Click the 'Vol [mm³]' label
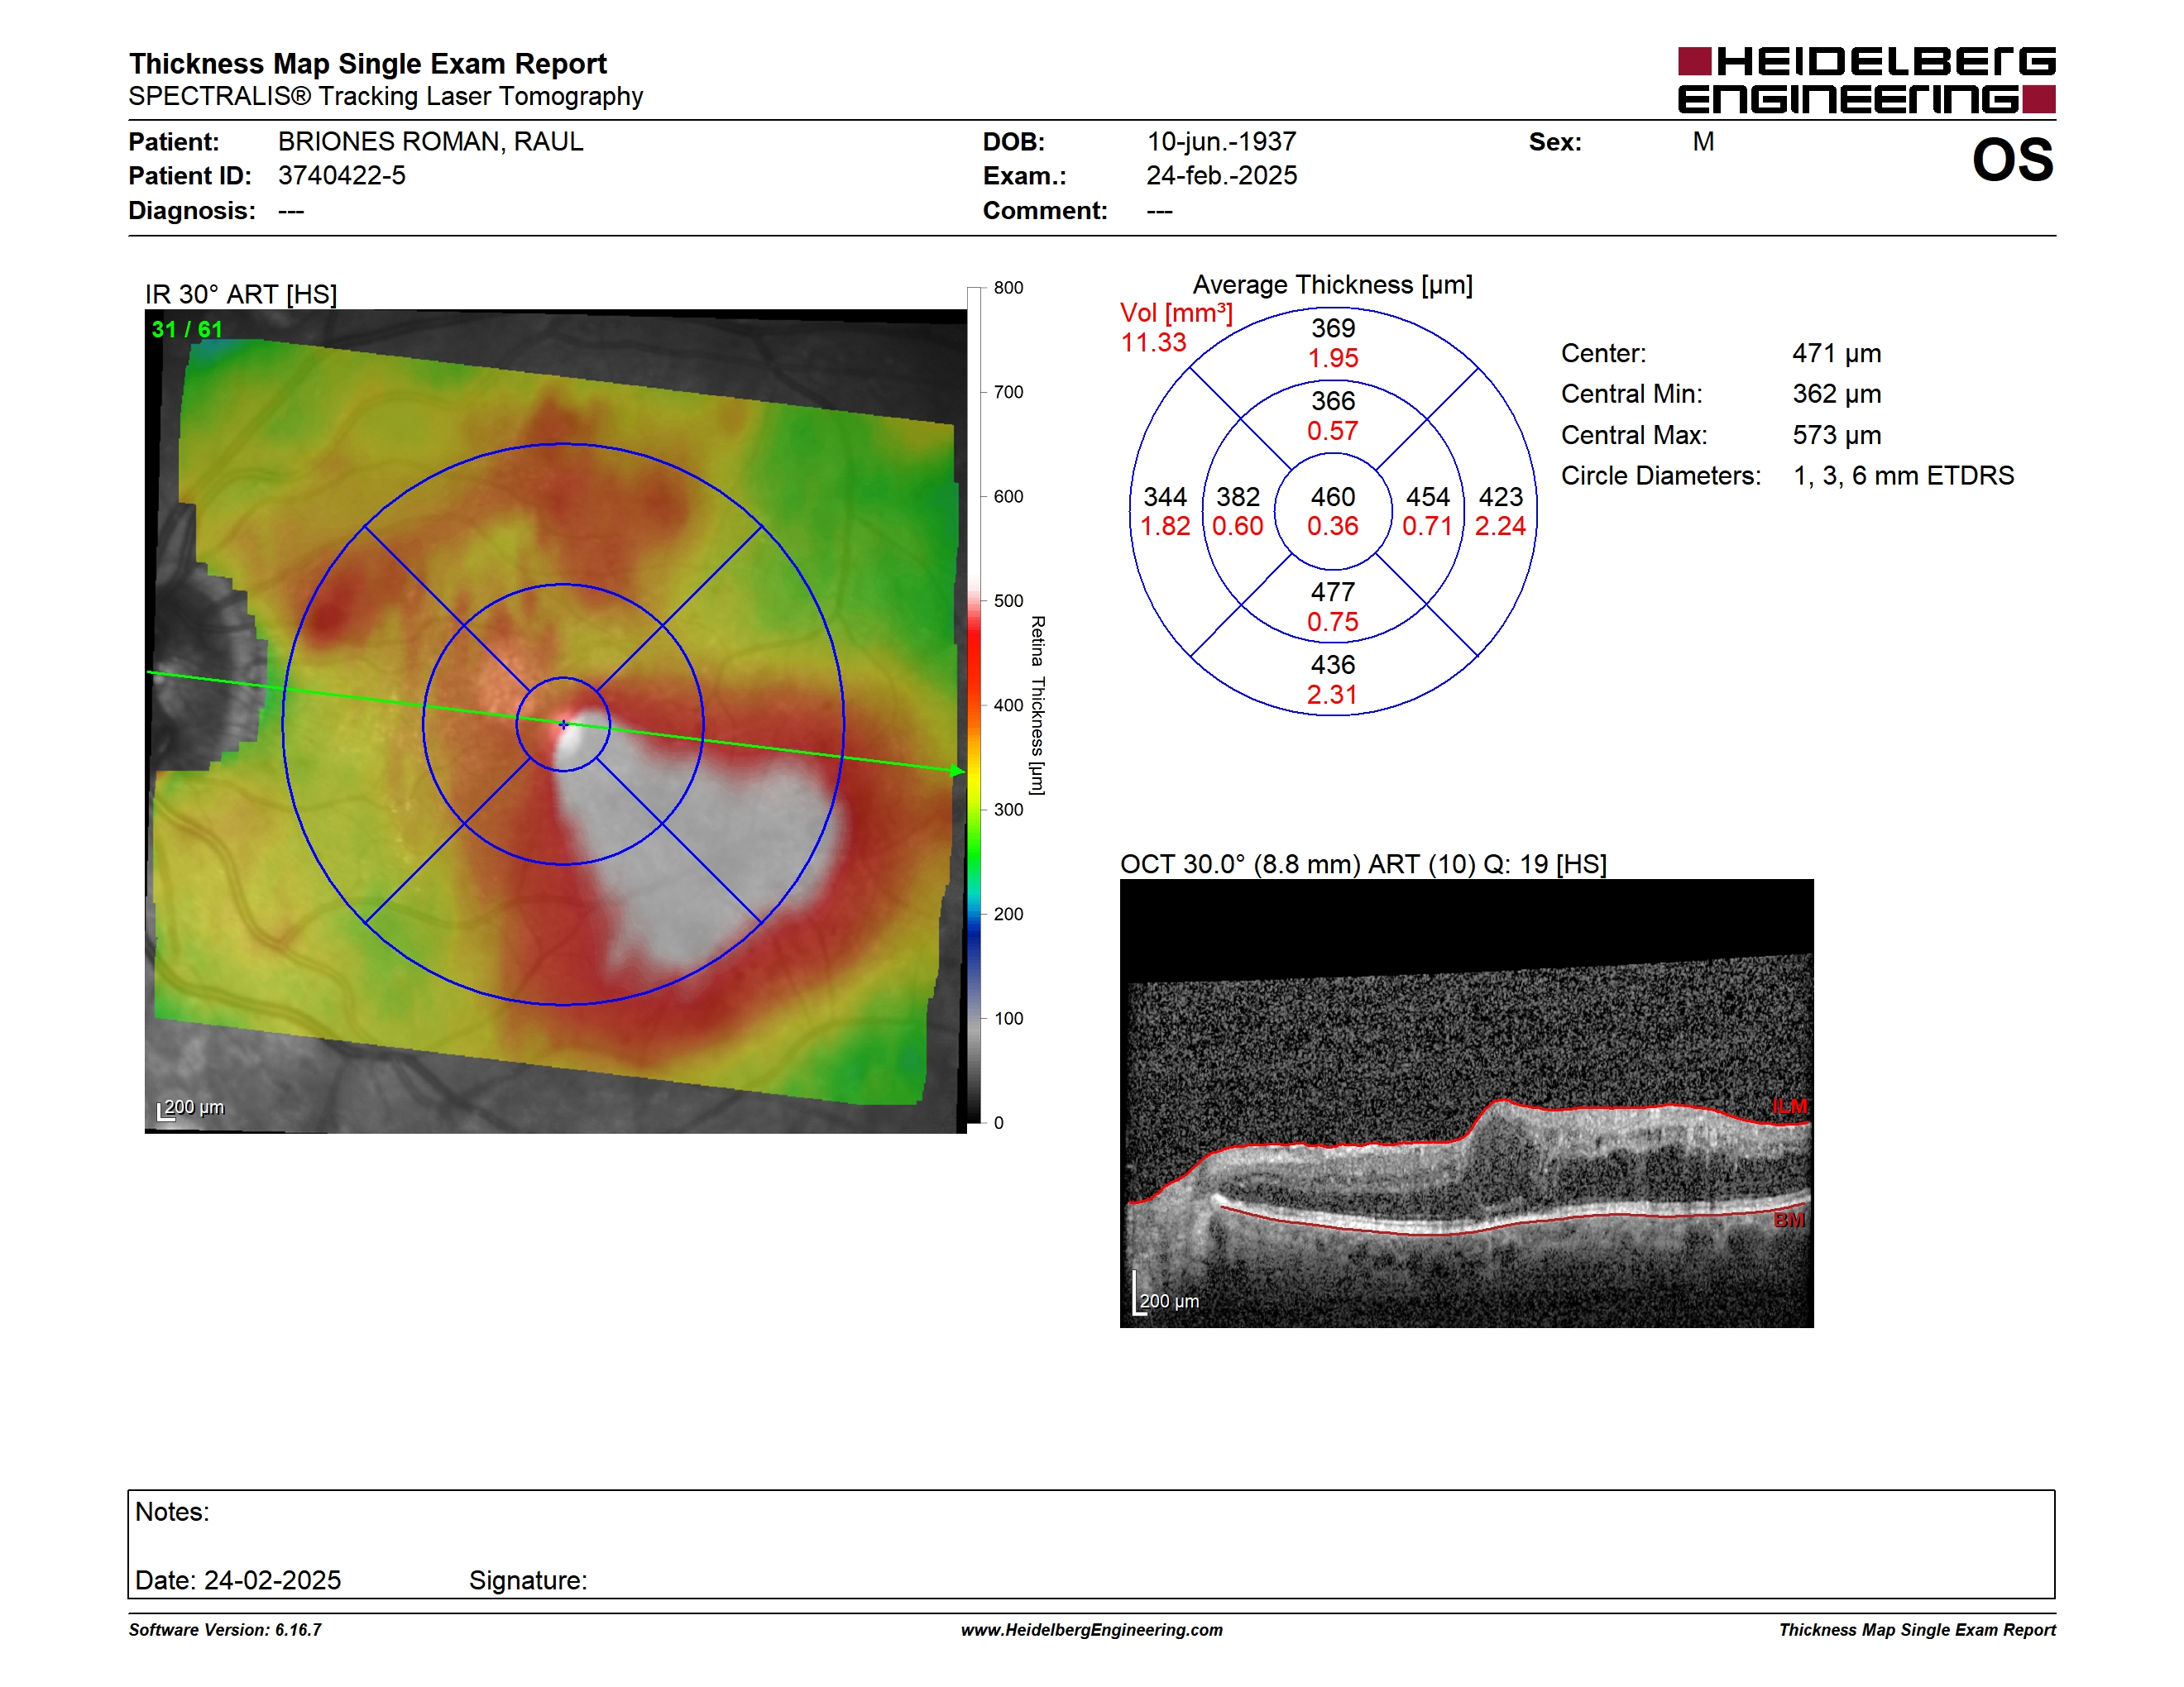Image resolution: width=2184 pixels, height=1687 pixels. click(x=1176, y=313)
